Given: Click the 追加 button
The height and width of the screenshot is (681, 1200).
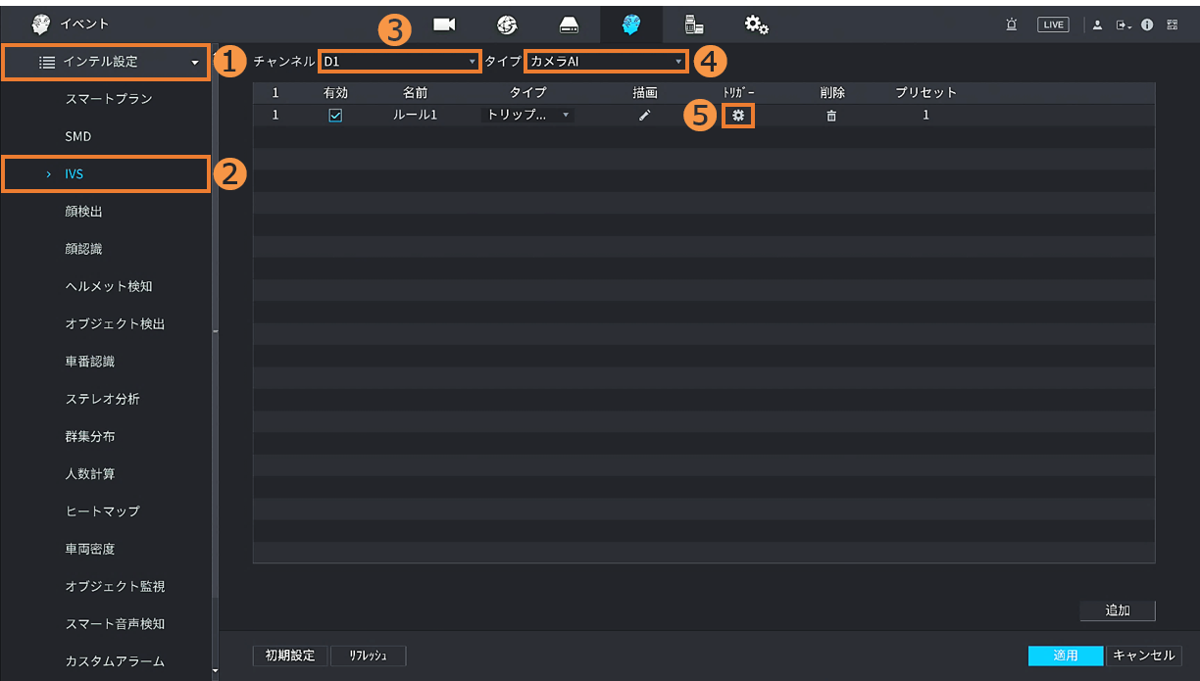Looking at the screenshot, I should click(x=1117, y=610).
